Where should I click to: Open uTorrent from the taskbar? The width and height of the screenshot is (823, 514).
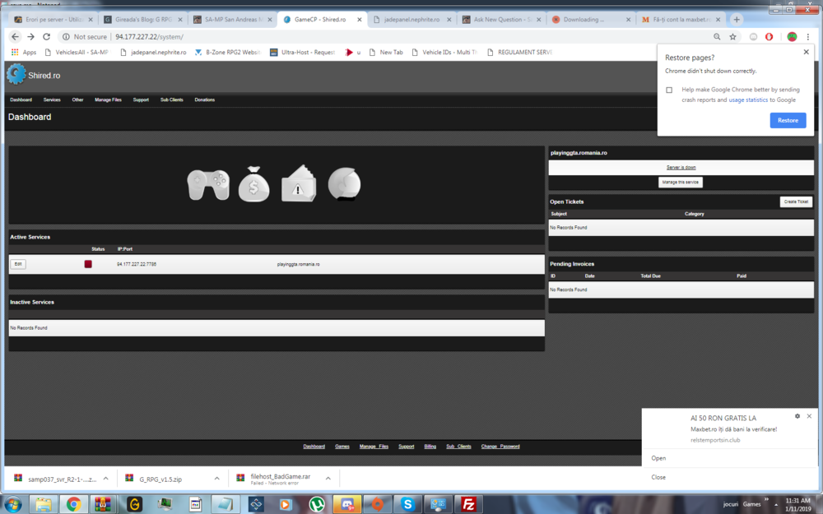(317, 505)
